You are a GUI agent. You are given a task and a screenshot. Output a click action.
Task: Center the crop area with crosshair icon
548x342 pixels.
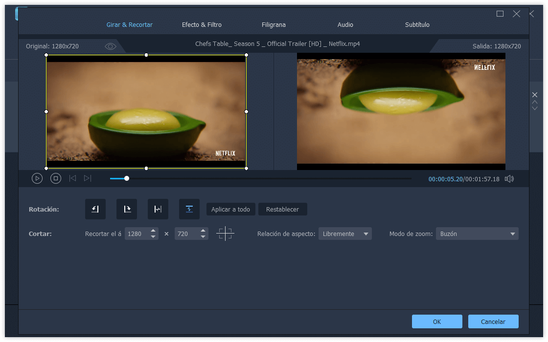pyautogui.click(x=225, y=234)
